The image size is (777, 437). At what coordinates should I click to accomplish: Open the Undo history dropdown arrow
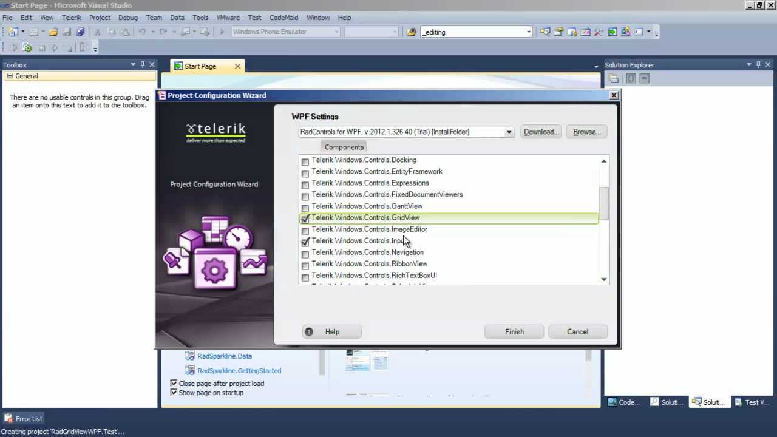(152, 32)
